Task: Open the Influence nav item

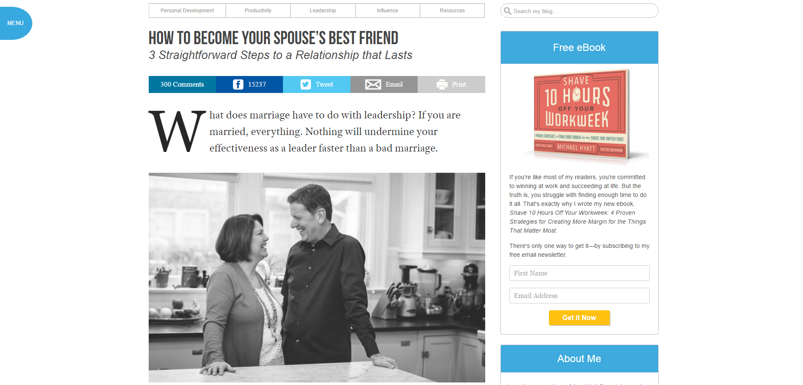Action: click(x=387, y=11)
